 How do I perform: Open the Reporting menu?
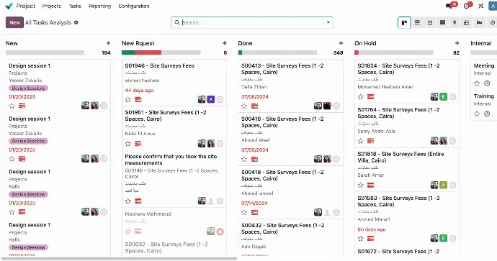click(100, 6)
